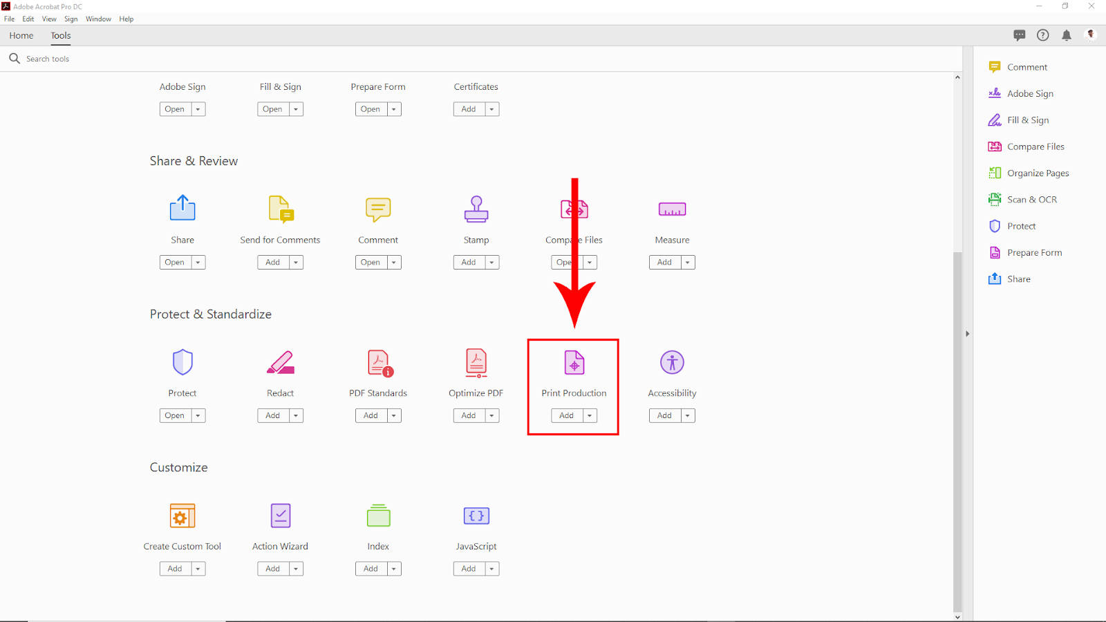Image resolution: width=1106 pixels, height=622 pixels.
Task: Collapse the right pane with the arrow handle
Action: pyautogui.click(x=968, y=334)
